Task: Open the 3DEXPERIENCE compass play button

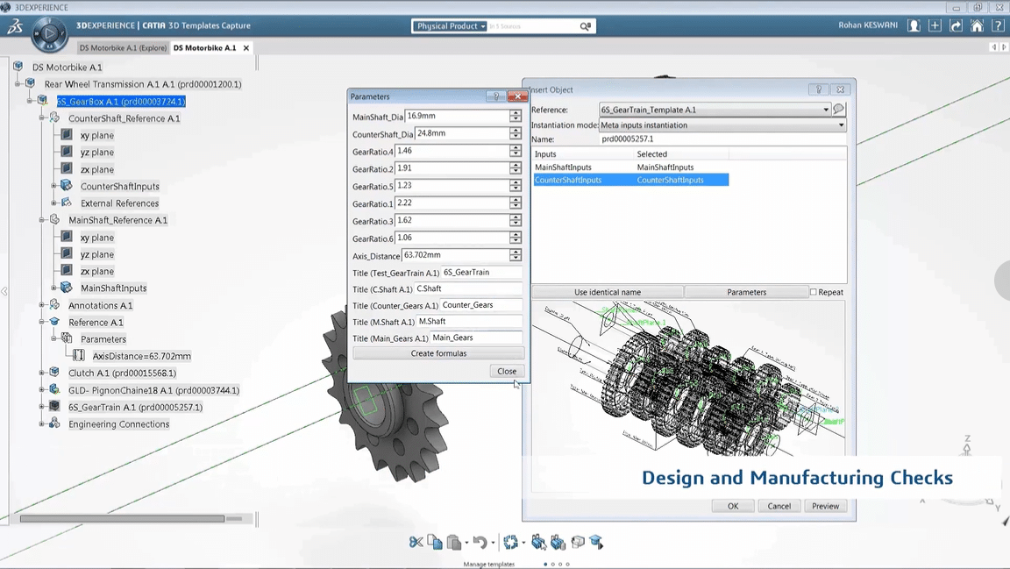Action: [49, 34]
